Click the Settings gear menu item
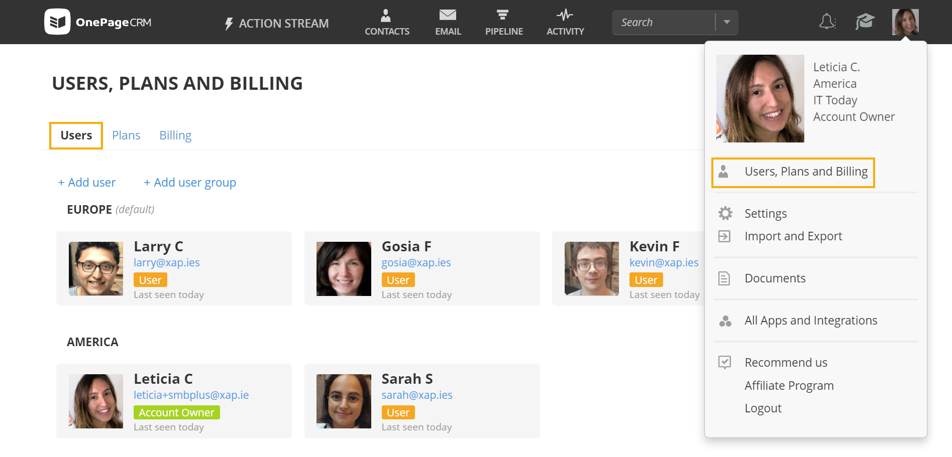The image size is (952, 457). [765, 214]
